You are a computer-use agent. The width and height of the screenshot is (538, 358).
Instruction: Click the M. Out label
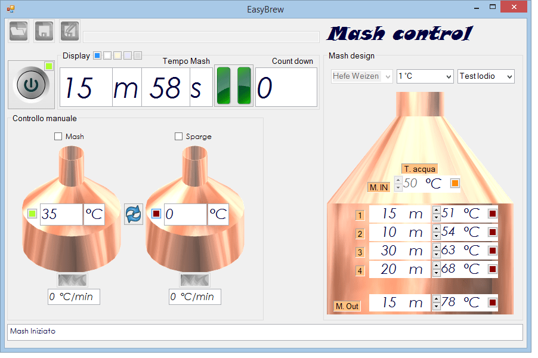coord(347,306)
